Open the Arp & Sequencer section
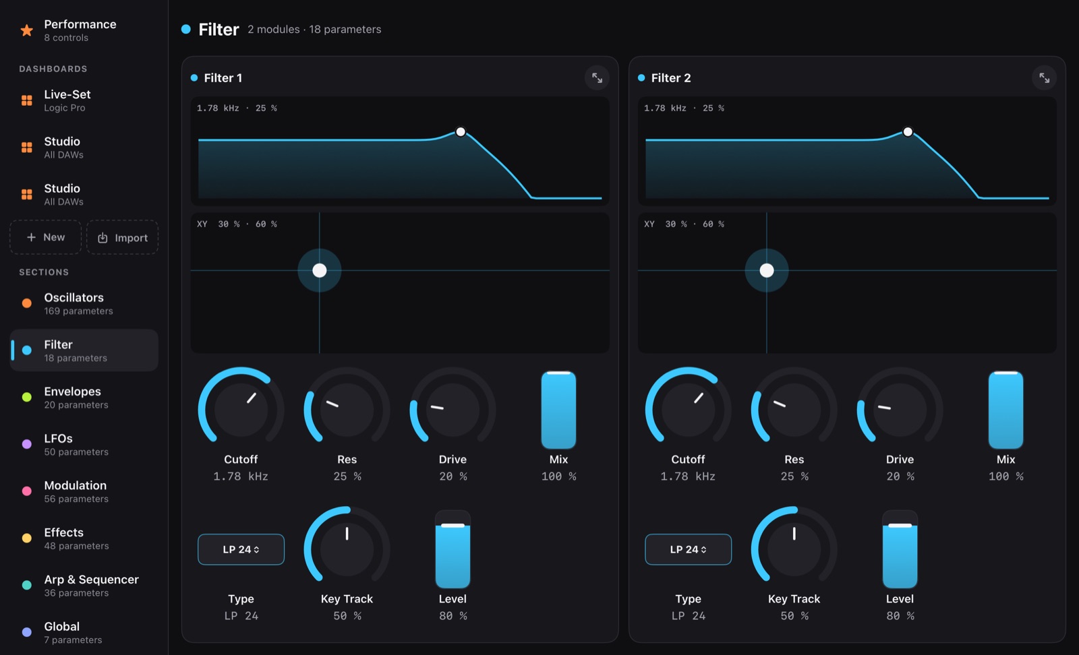The height and width of the screenshot is (655, 1079). click(84, 585)
